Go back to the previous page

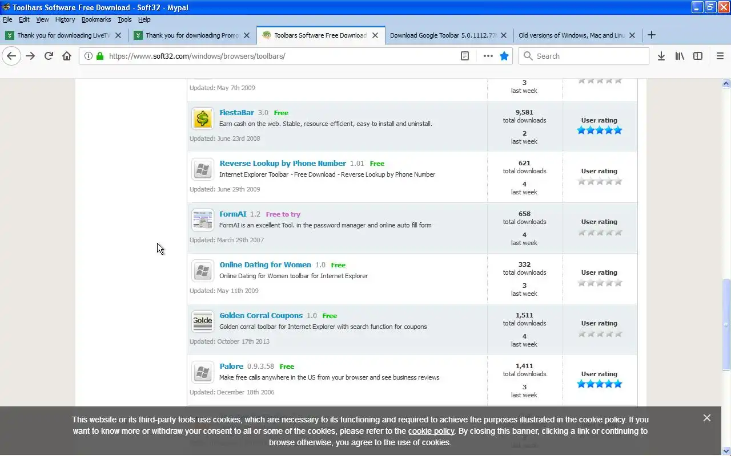coord(11,56)
